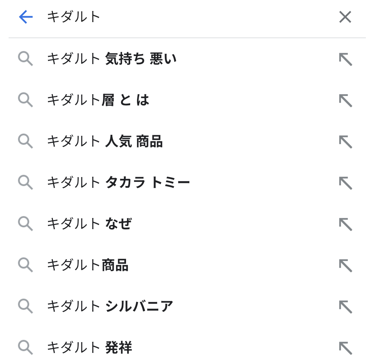Image resolution: width=371 pixels, height=359 pixels.
Task: Pick the キダルト なぜ suggestion
Action: tap(89, 224)
